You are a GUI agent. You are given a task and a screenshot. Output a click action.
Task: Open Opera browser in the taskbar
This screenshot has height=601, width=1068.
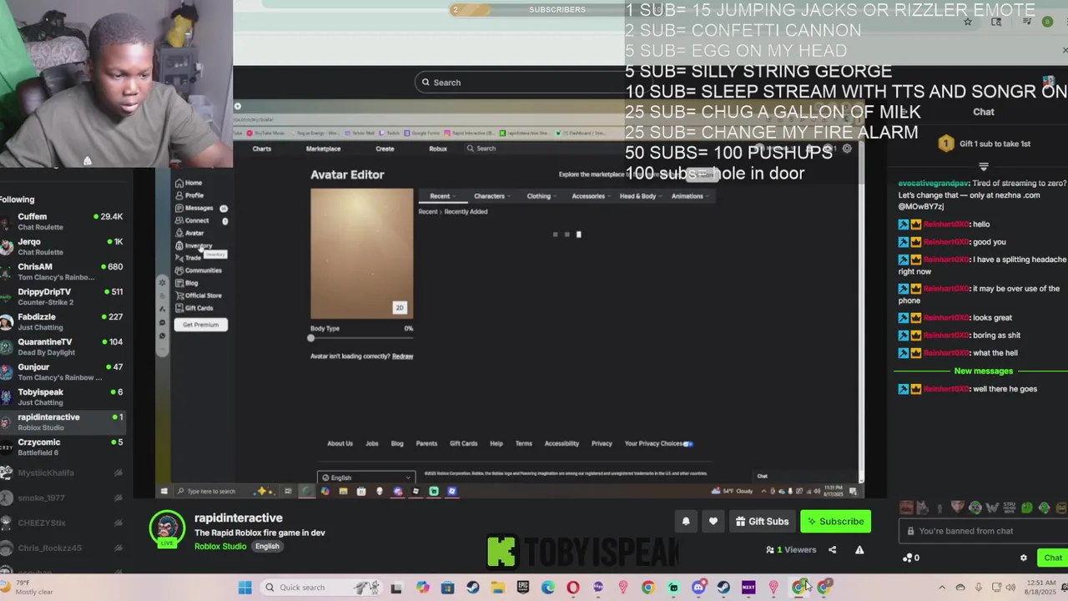[x=573, y=588]
